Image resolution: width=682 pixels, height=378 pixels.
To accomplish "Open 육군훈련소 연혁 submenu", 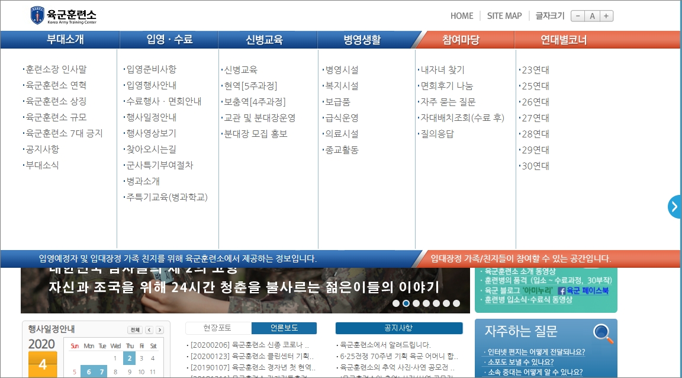I will [56, 85].
